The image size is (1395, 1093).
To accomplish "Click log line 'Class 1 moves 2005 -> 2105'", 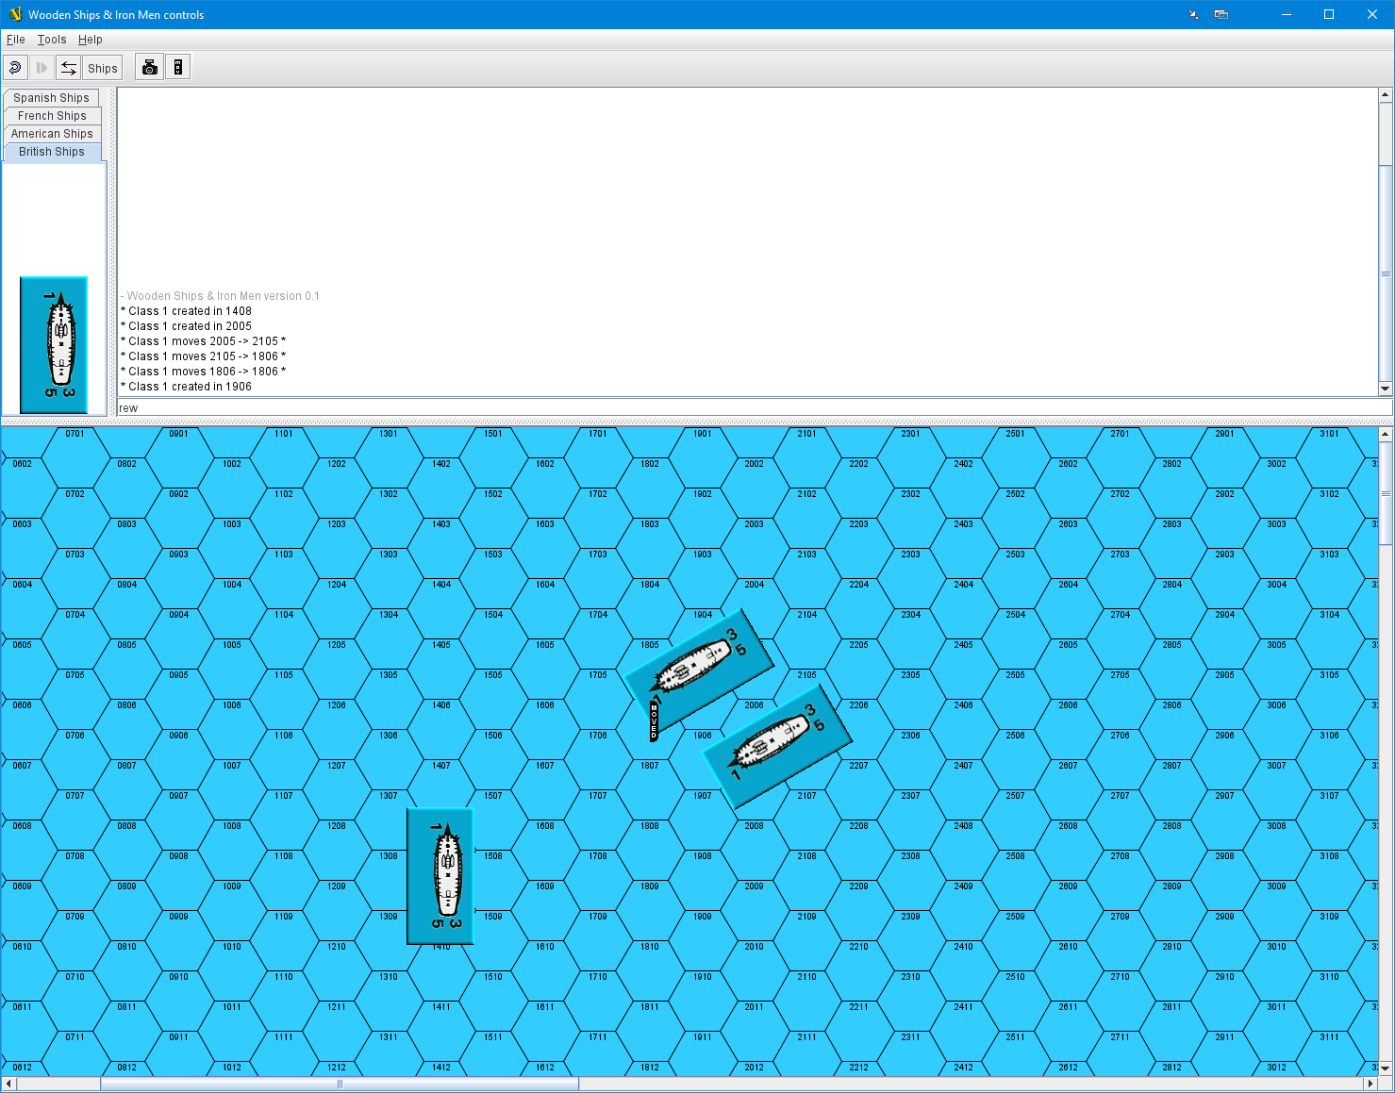I will pos(204,341).
